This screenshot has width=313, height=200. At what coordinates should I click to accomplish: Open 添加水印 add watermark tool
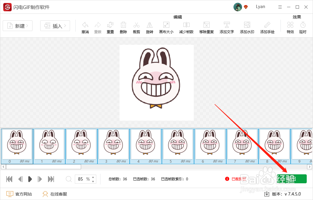pyautogui.click(x=247, y=25)
